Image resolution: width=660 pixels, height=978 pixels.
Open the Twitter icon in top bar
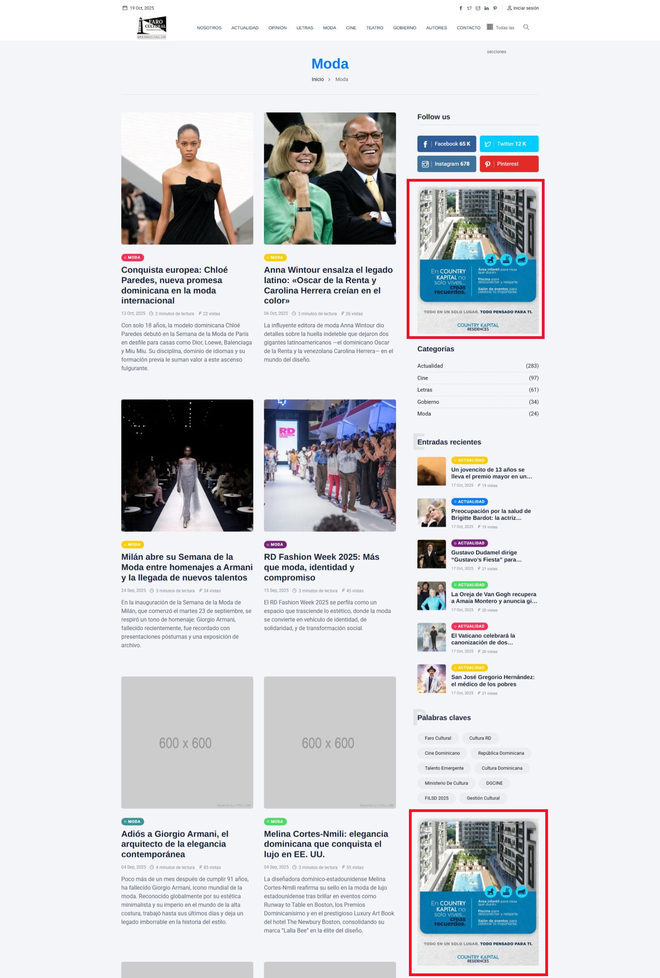[469, 8]
